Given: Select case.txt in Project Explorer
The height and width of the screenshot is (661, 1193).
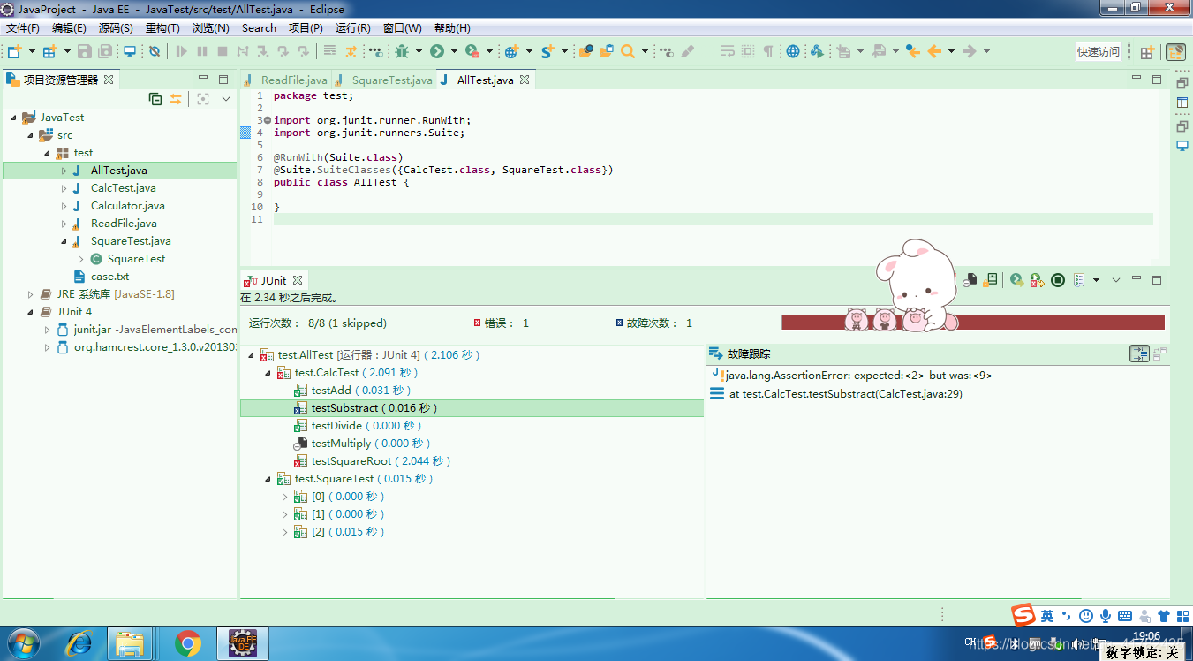Looking at the screenshot, I should coord(109,277).
